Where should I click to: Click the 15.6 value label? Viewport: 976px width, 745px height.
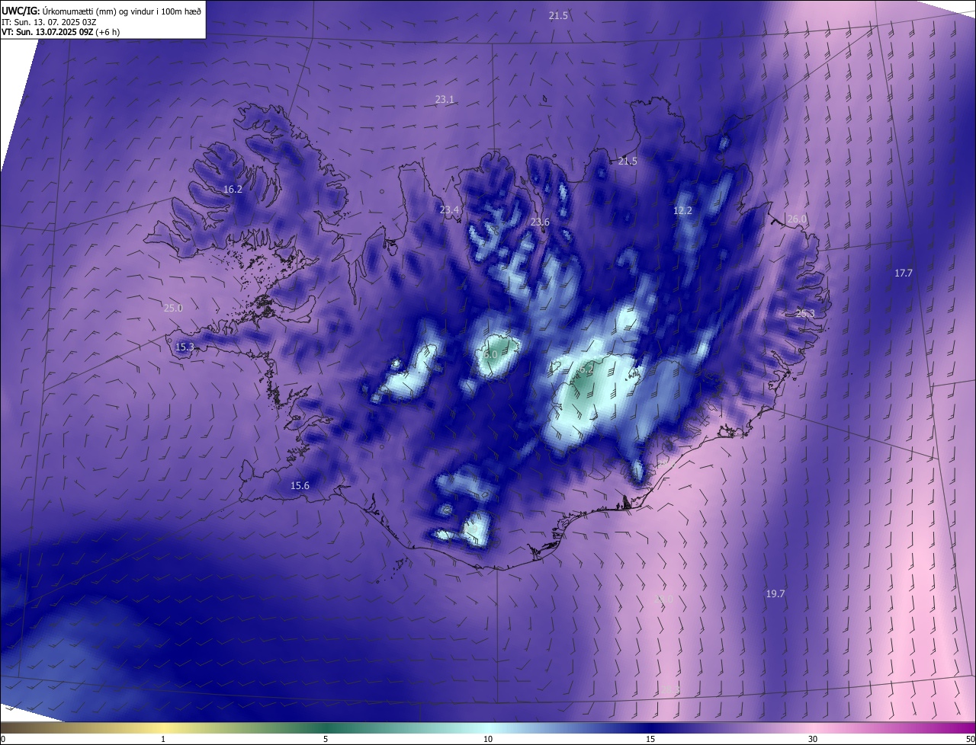[x=300, y=486]
